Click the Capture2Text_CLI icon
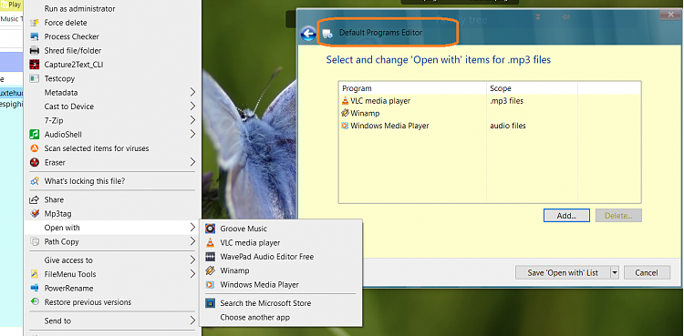 click(x=34, y=65)
